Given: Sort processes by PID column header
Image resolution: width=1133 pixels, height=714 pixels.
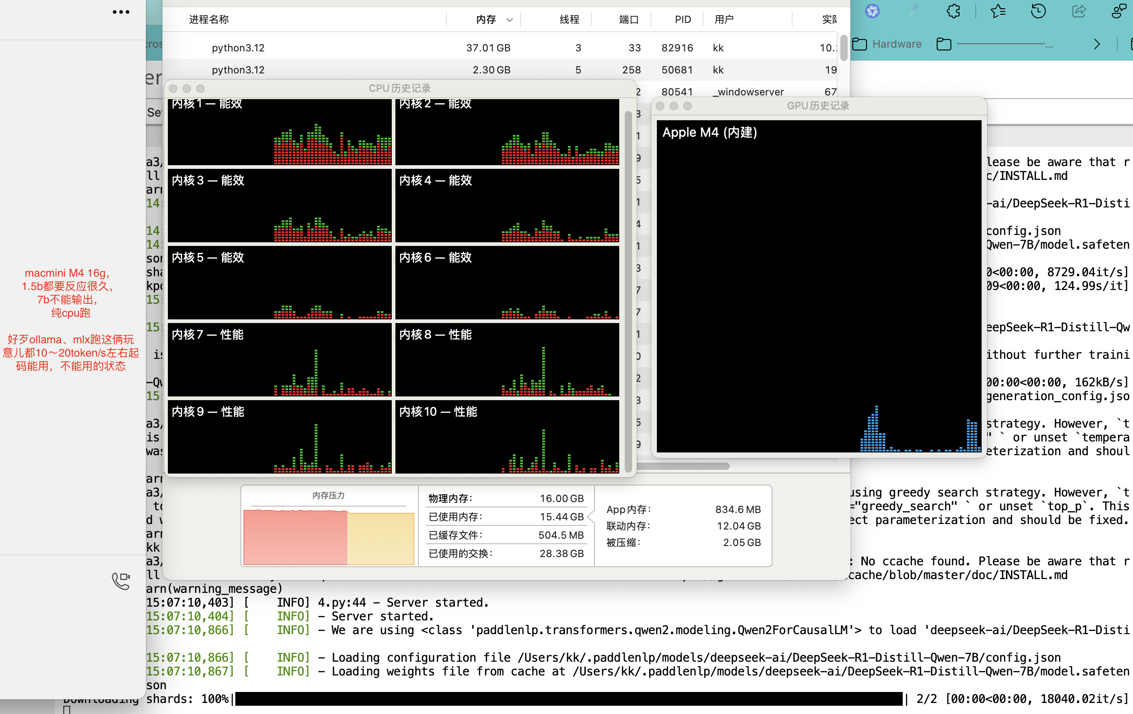Looking at the screenshot, I should [x=682, y=19].
